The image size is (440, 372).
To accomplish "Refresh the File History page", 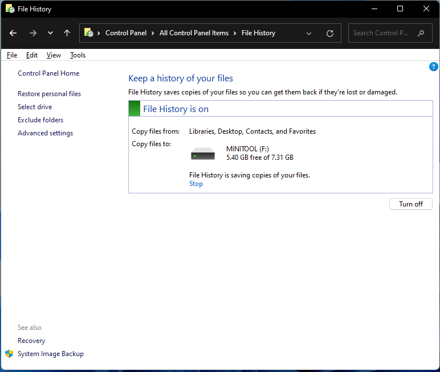I will click(329, 34).
